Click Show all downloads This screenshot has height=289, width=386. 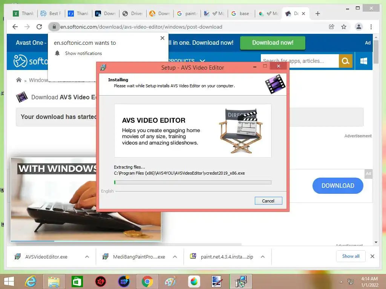[x=351, y=256]
